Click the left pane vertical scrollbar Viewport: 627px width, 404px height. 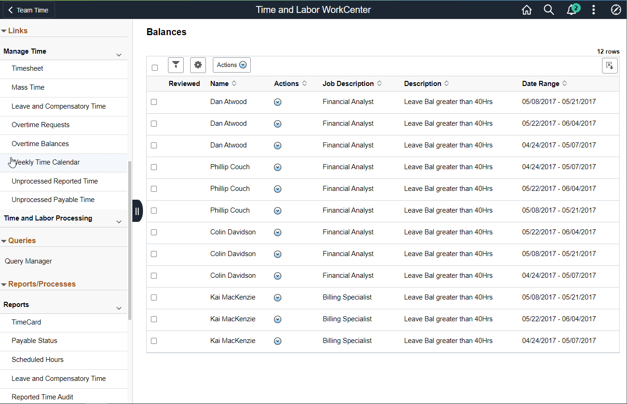coord(130,240)
